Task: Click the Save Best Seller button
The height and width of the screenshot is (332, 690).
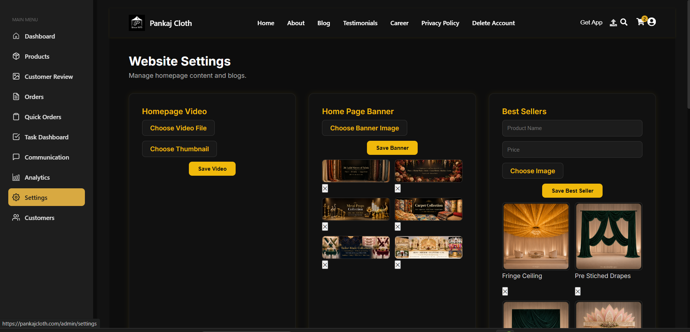Action: [572, 190]
